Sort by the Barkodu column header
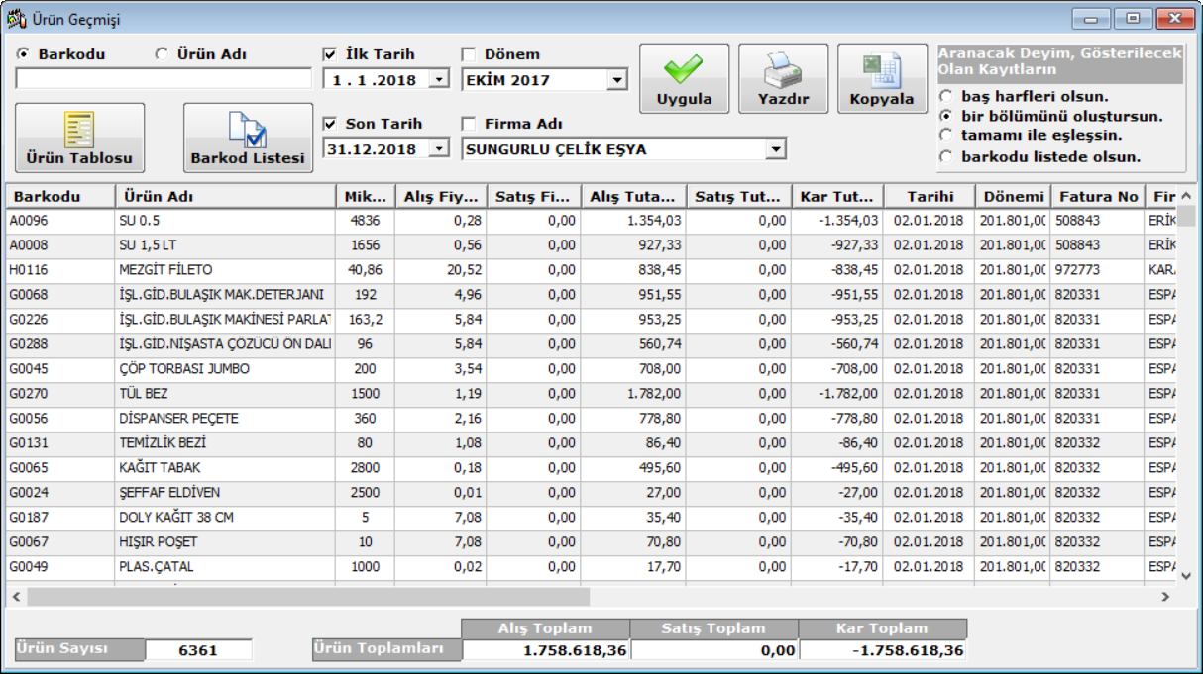Screen dimensions: 1203x674 pyautogui.click(x=59, y=196)
